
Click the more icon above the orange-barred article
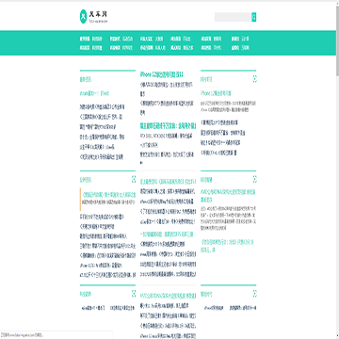[x=134, y=180]
